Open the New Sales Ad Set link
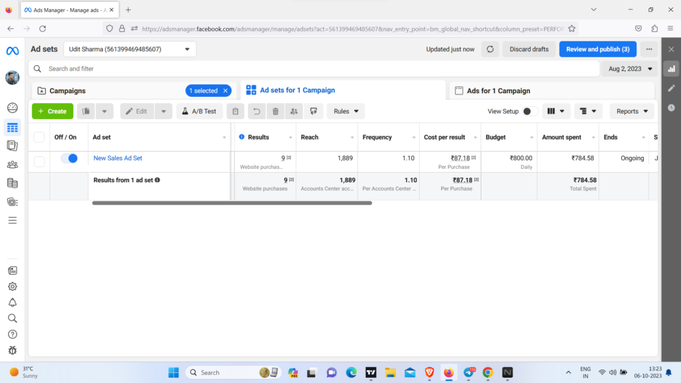This screenshot has height=383, width=681. pyautogui.click(x=118, y=158)
